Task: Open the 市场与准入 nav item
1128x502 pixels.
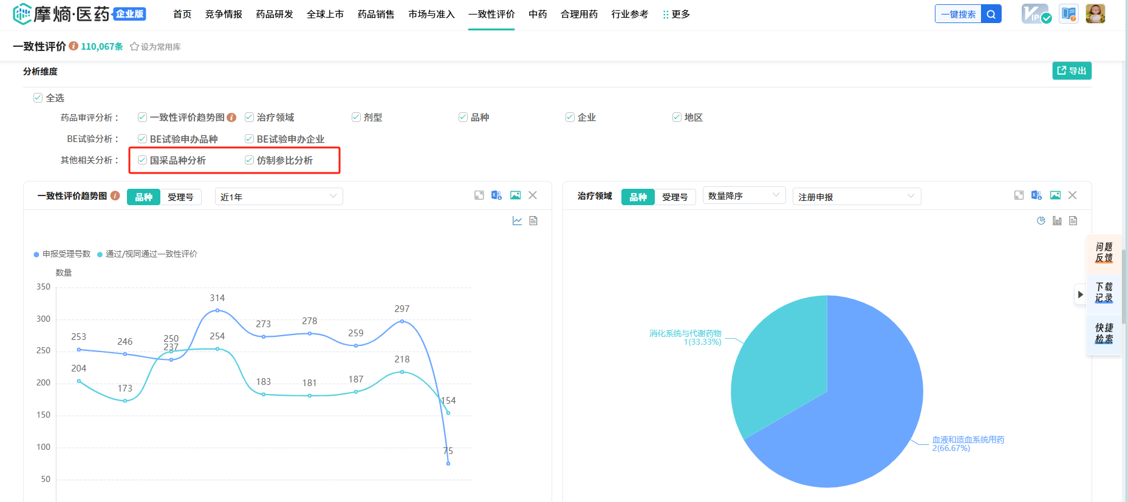Action: [431, 14]
